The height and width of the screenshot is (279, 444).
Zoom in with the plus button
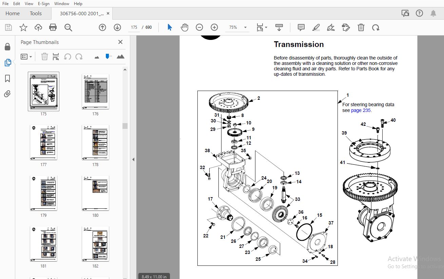(x=214, y=27)
